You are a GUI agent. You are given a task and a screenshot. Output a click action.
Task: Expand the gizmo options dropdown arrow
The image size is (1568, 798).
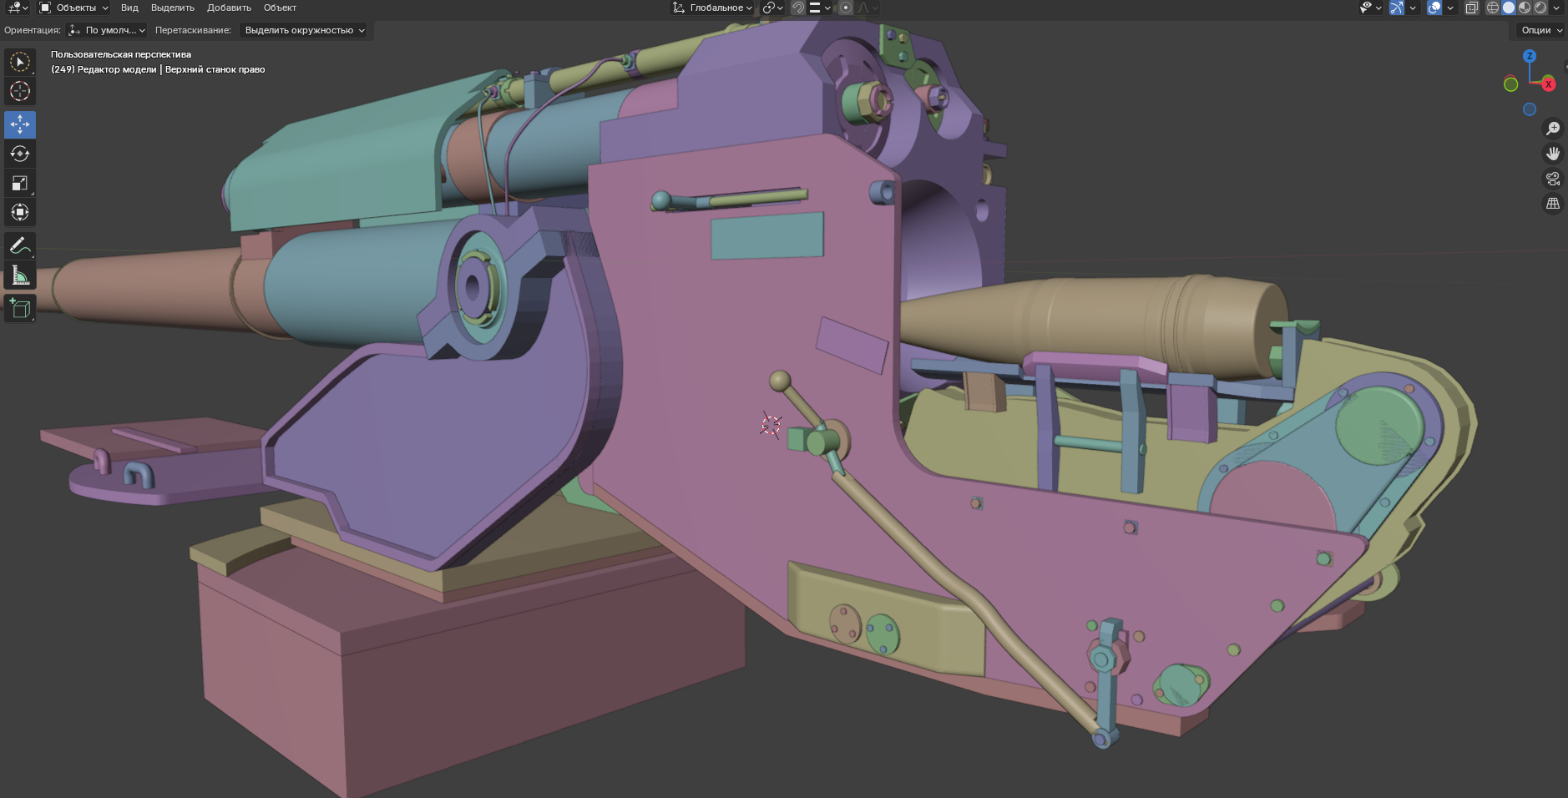click(1413, 8)
